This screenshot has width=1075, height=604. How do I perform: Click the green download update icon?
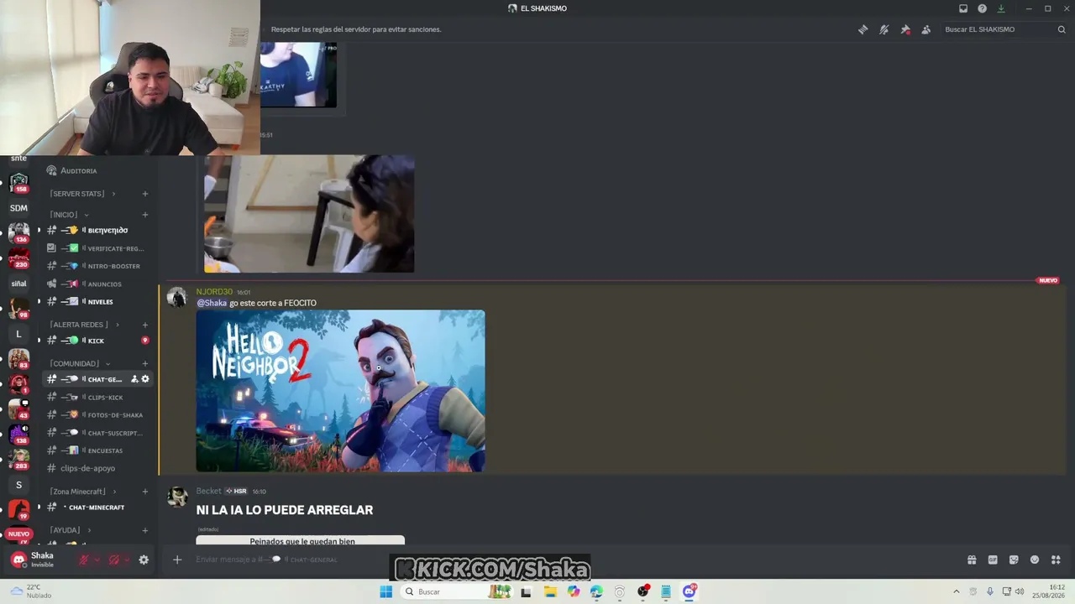[x=1001, y=8]
